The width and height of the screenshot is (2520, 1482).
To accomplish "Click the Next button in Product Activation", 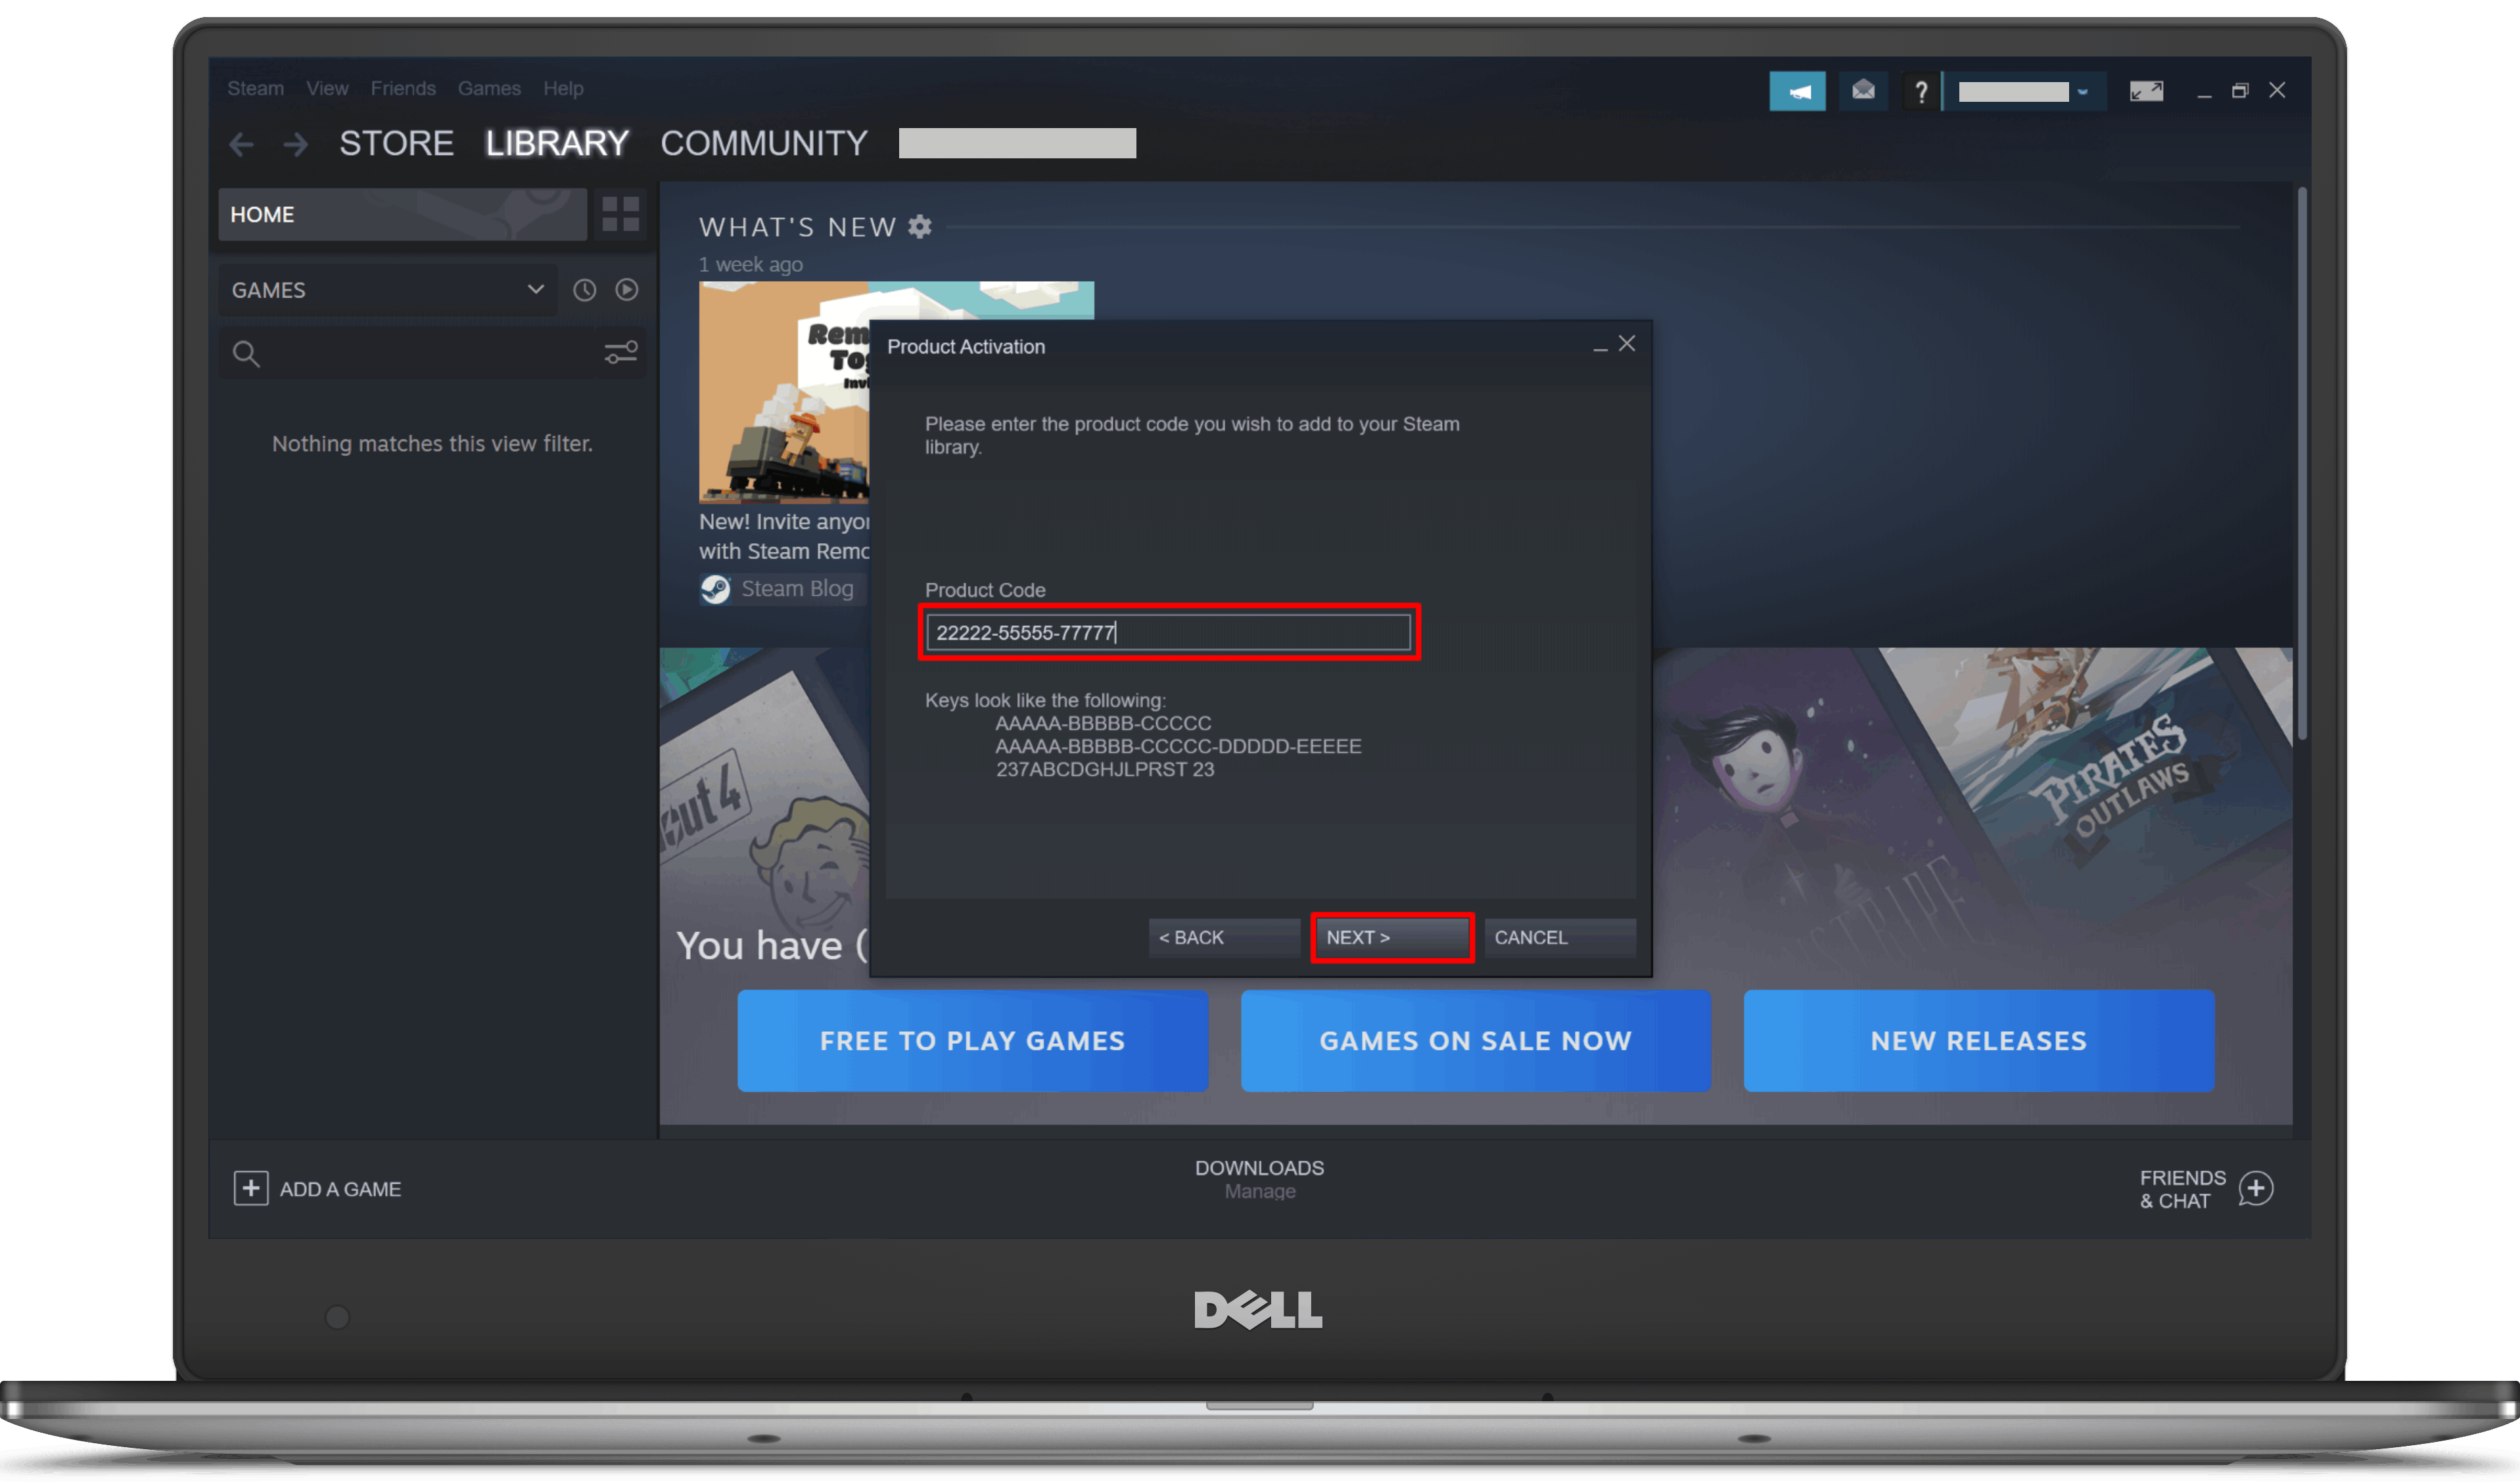I will click(1392, 937).
